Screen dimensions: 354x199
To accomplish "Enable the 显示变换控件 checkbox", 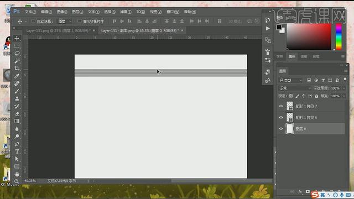I will coord(79,21).
